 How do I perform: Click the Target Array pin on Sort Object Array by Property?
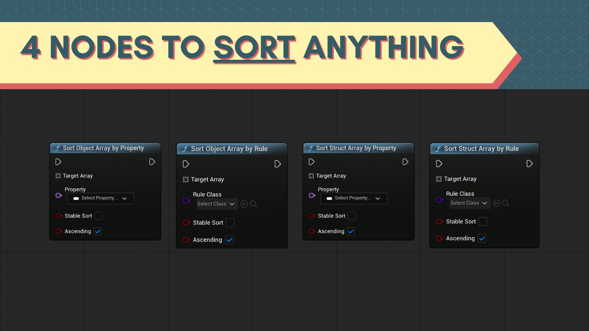[58, 176]
